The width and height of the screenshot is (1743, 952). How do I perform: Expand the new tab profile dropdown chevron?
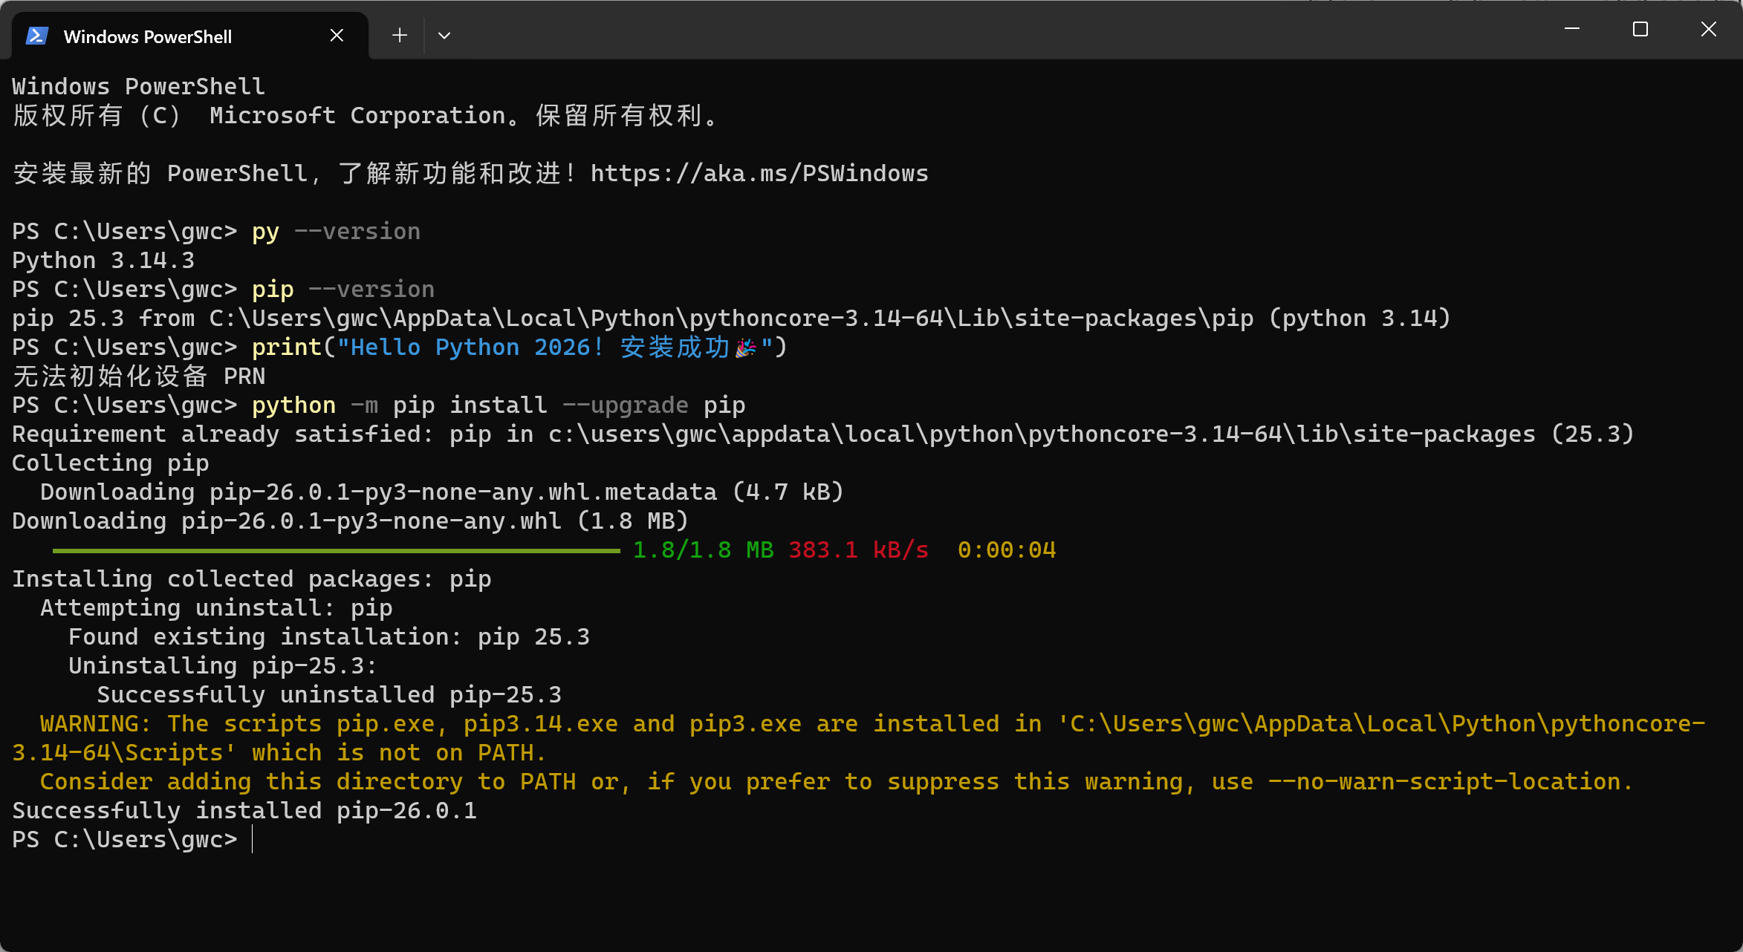click(444, 36)
